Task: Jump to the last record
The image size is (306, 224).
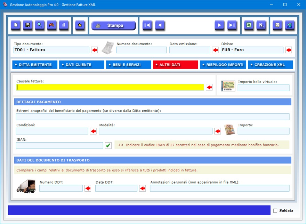Action: coord(232,25)
